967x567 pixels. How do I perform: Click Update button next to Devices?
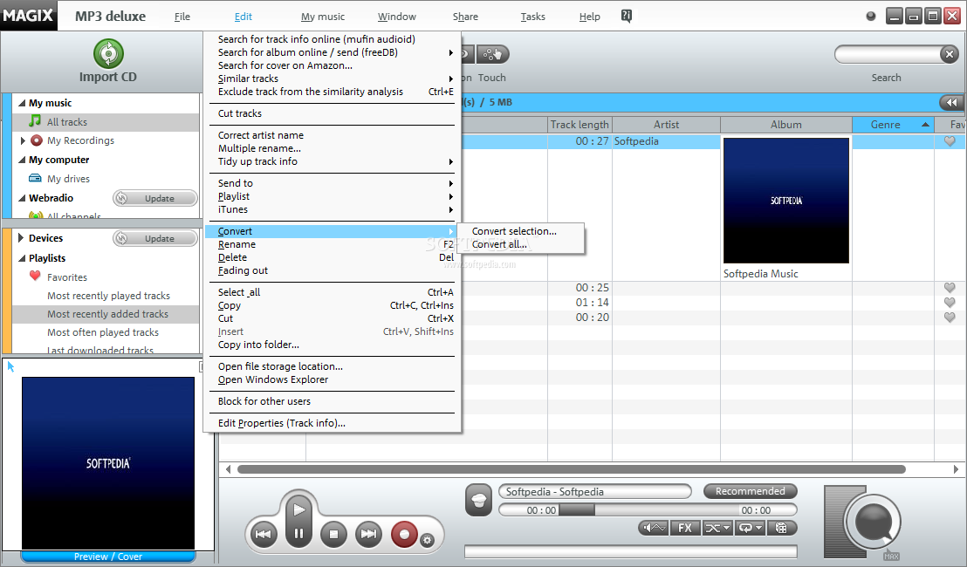pos(155,238)
